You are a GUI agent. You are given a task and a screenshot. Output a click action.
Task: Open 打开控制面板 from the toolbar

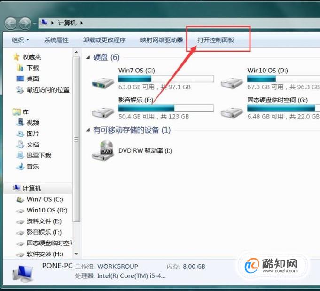click(x=216, y=40)
